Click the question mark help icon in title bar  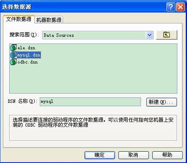[171, 7]
